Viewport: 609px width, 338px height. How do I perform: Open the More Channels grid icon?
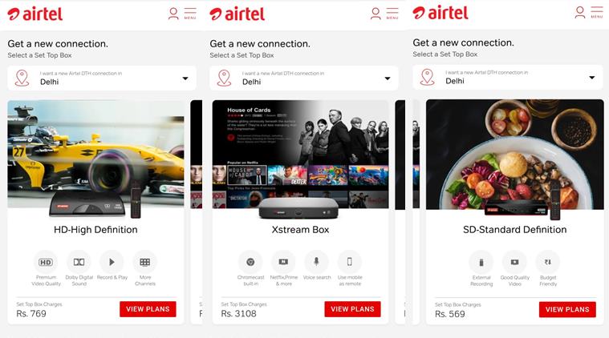(x=145, y=263)
